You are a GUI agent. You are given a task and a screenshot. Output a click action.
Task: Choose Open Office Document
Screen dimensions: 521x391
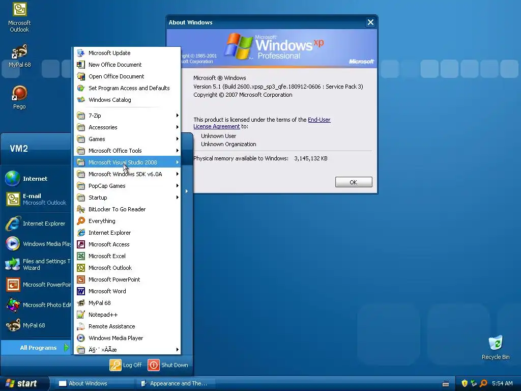click(127, 76)
